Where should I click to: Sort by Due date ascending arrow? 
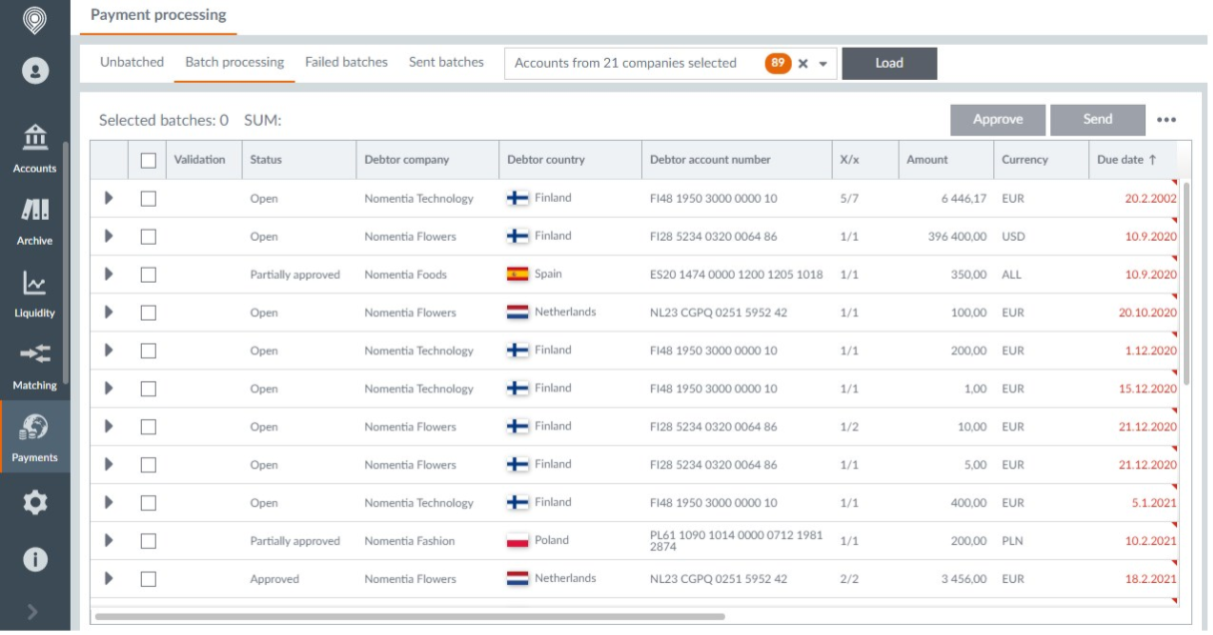pyautogui.click(x=1152, y=160)
